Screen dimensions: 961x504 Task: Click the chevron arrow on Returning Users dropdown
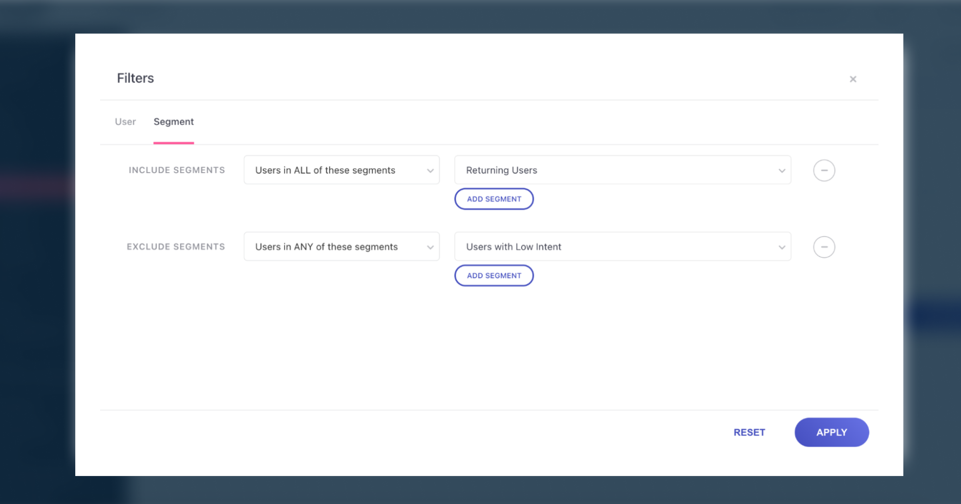782,171
